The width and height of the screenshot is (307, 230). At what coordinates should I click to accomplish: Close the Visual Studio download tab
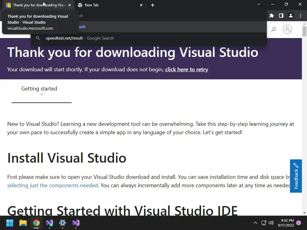(x=70, y=5)
